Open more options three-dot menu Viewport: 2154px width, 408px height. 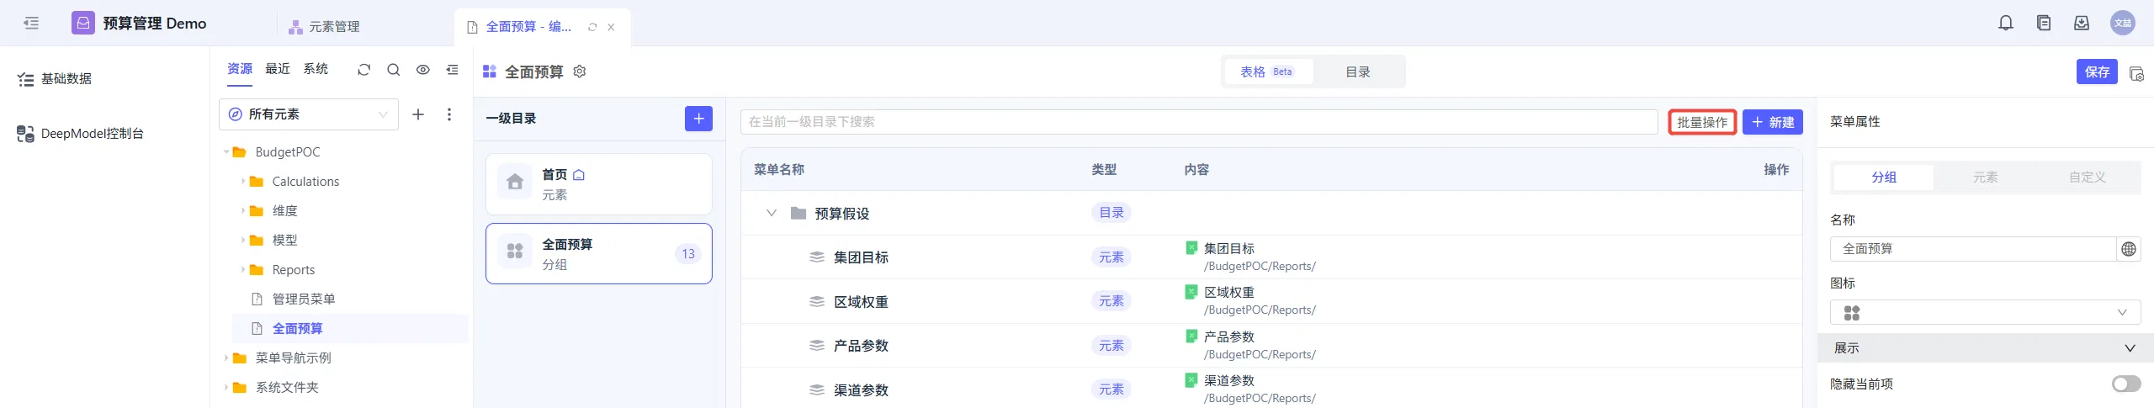pyautogui.click(x=449, y=114)
